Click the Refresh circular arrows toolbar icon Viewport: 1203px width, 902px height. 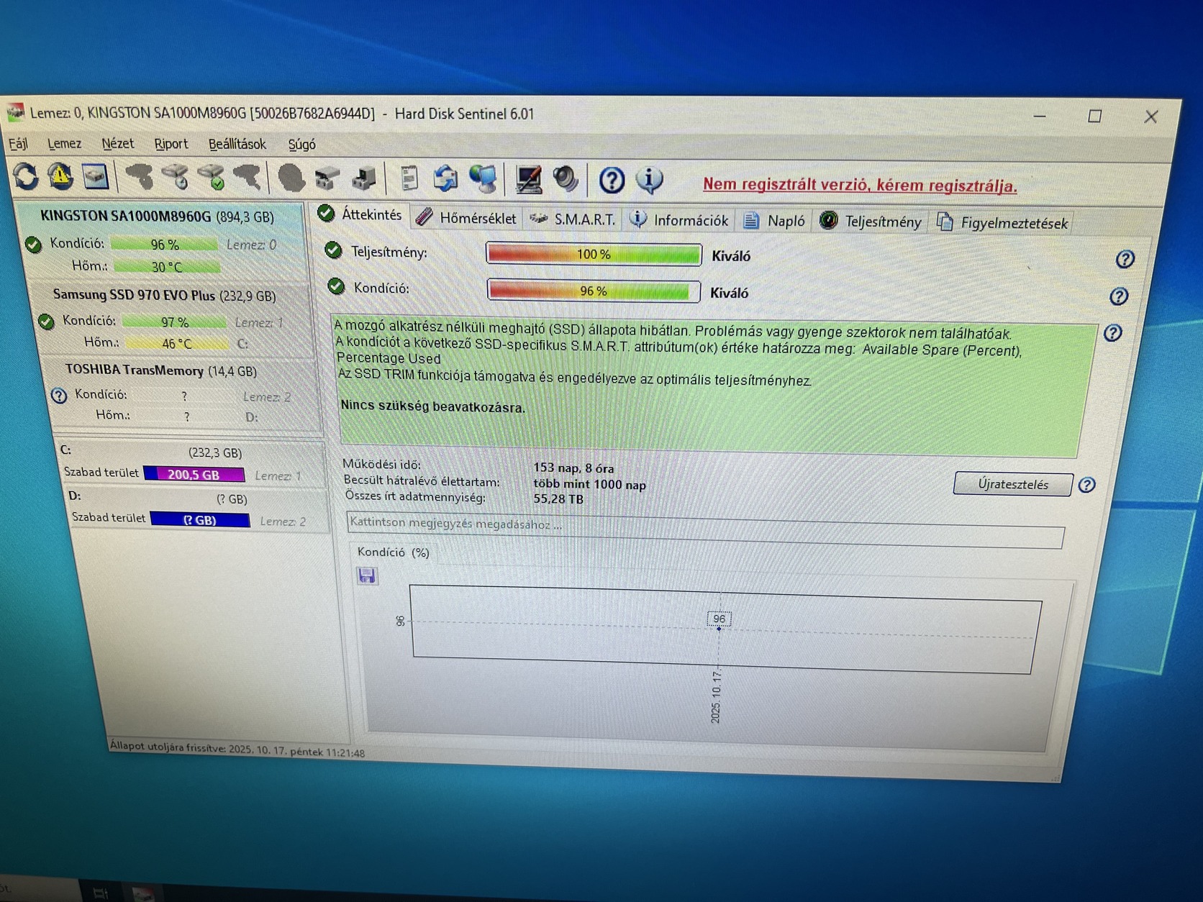(26, 176)
